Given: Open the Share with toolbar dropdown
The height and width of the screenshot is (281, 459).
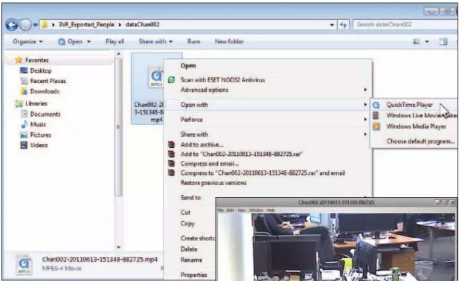Looking at the screenshot, I should (156, 42).
